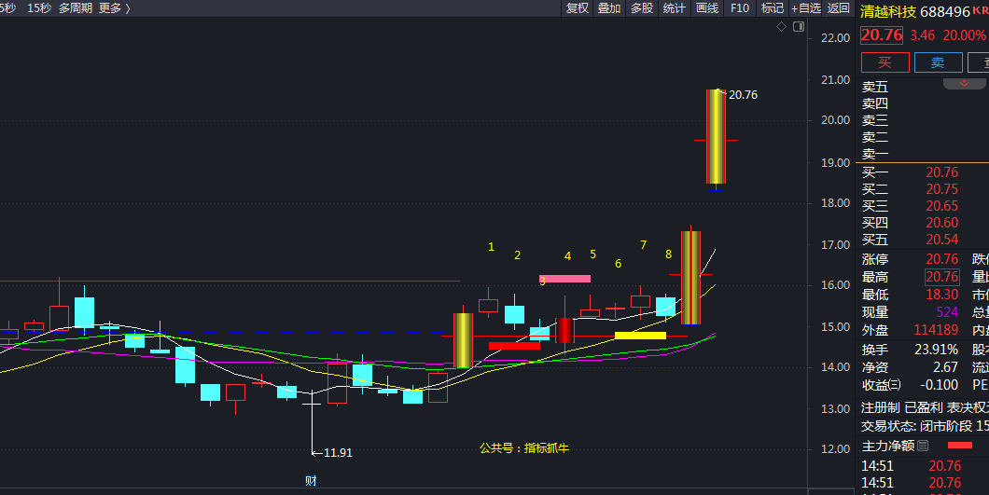Add stock via +自选 button

(x=806, y=8)
